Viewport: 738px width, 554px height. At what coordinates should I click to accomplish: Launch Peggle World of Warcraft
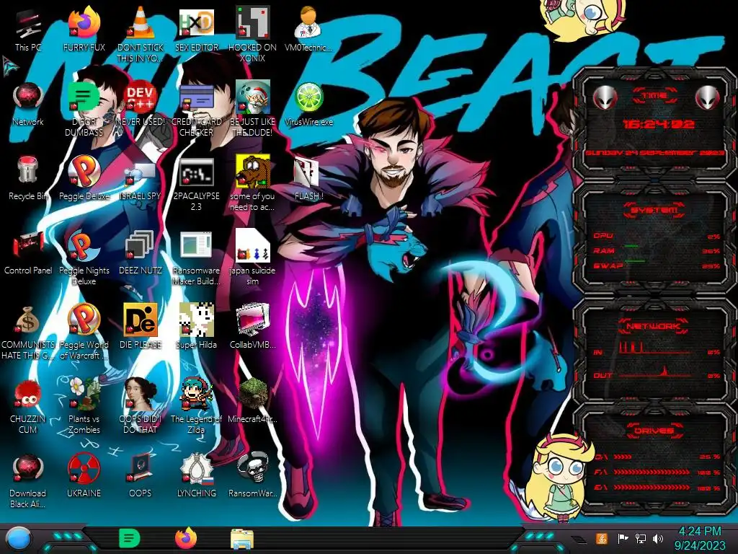[84, 332]
